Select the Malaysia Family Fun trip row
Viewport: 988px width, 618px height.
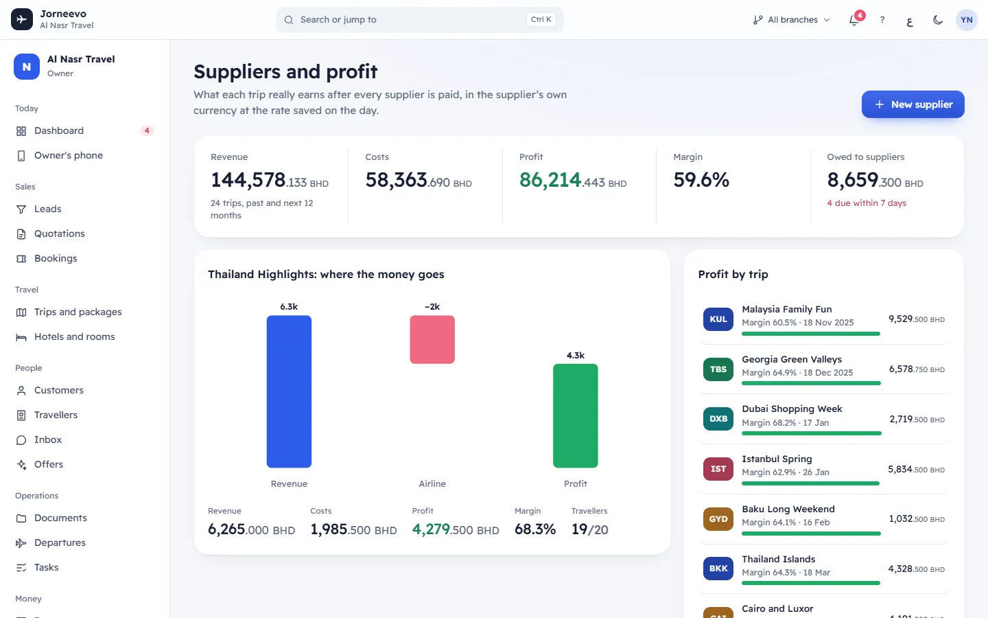[823, 319]
